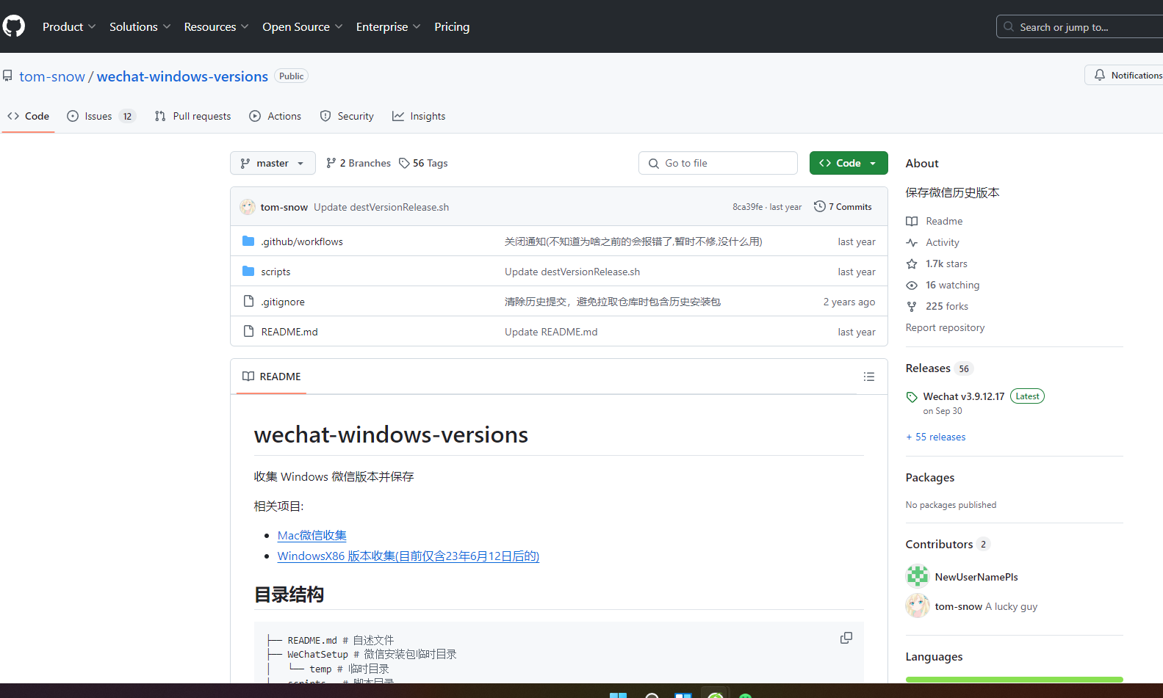Open the green Code dropdown button

click(x=849, y=163)
